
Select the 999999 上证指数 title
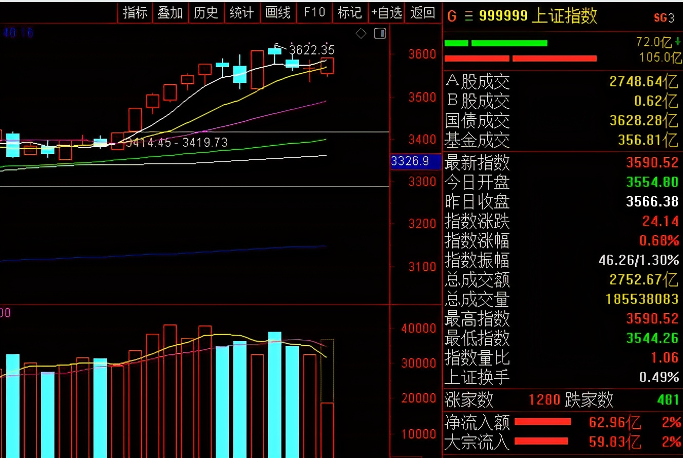tap(538, 16)
